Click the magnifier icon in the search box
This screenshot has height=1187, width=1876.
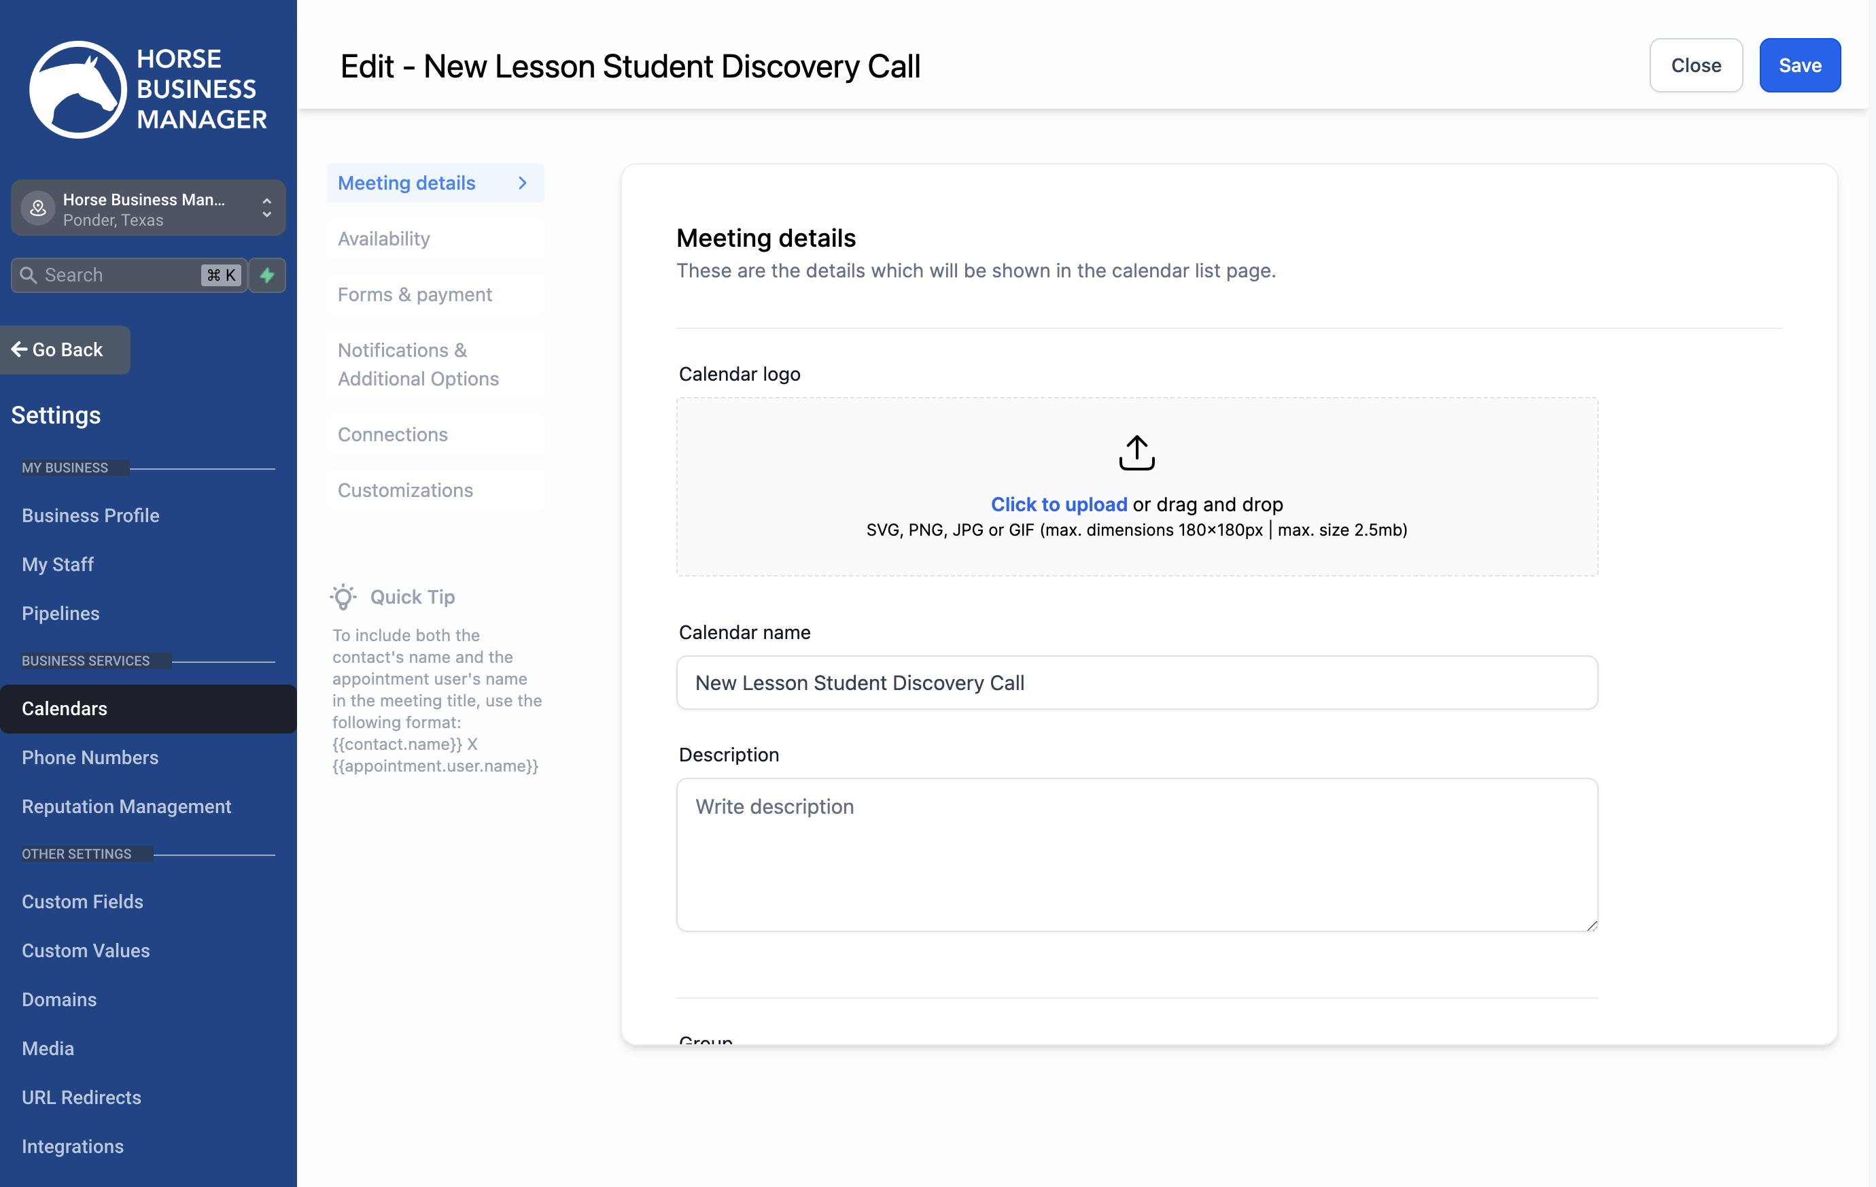point(29,275)
